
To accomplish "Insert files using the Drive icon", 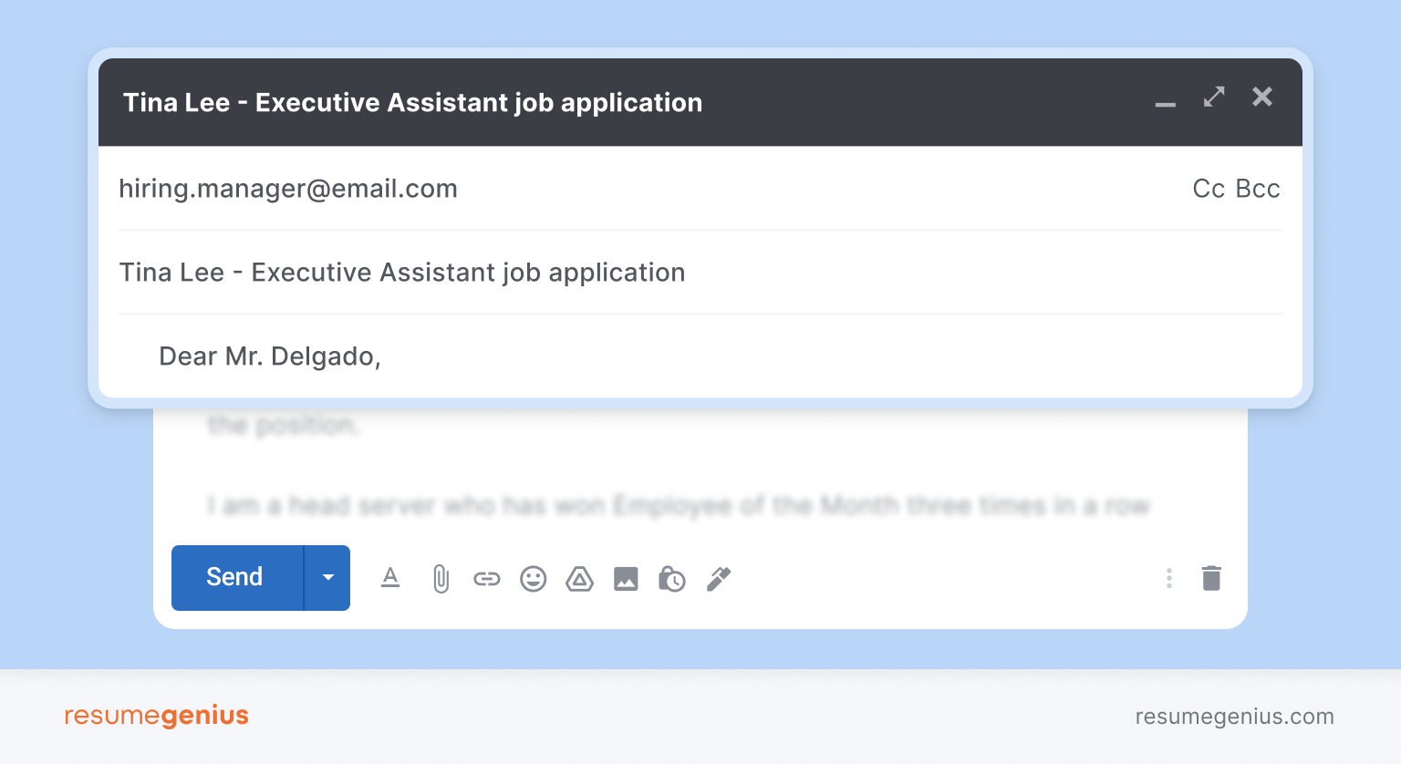I will point(580,579).
